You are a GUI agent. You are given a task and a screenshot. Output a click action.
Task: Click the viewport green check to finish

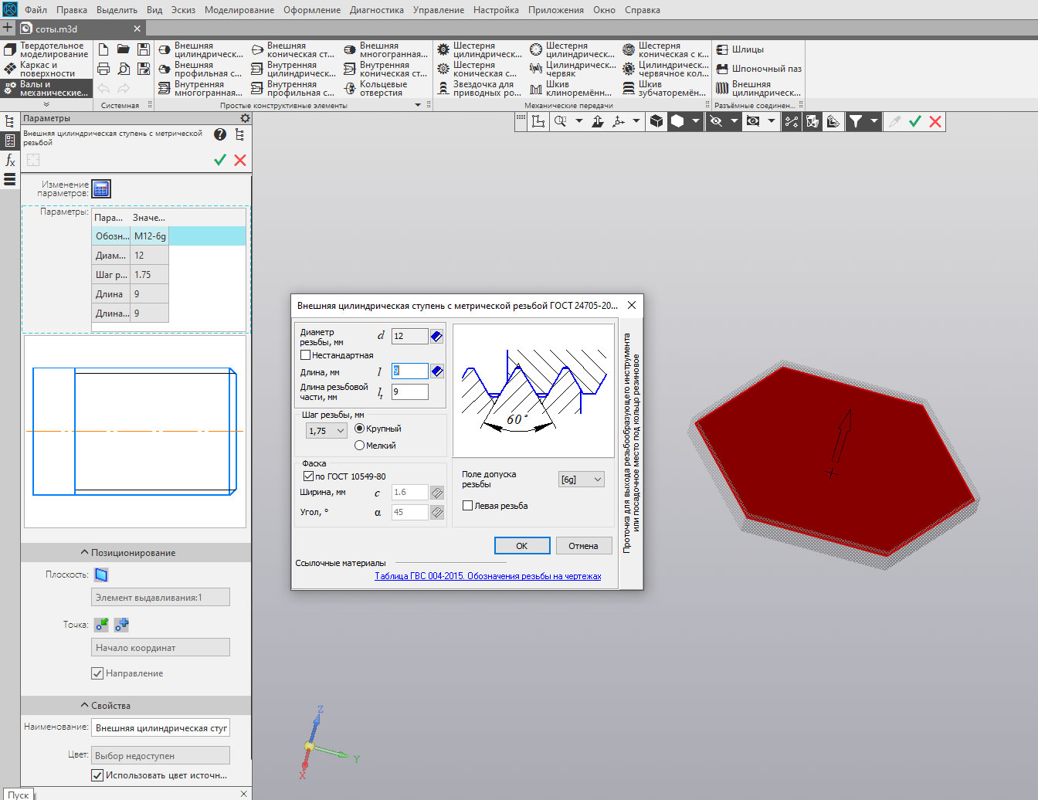coord(915,121)
